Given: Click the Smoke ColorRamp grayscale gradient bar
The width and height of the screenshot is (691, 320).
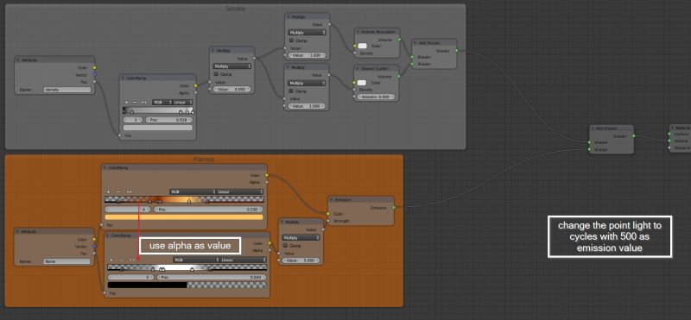Looking at the screenshot, I should tap(158, 110).
